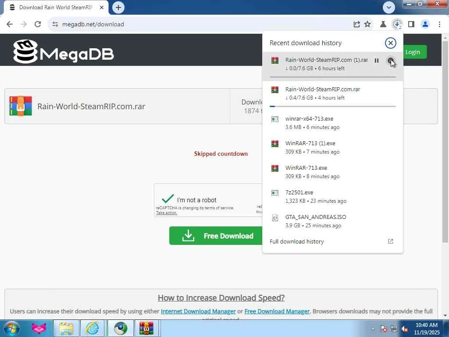Open Chrome Labs flask icon
This screenshot has height=337, width=449.
[x=383, y=25]
